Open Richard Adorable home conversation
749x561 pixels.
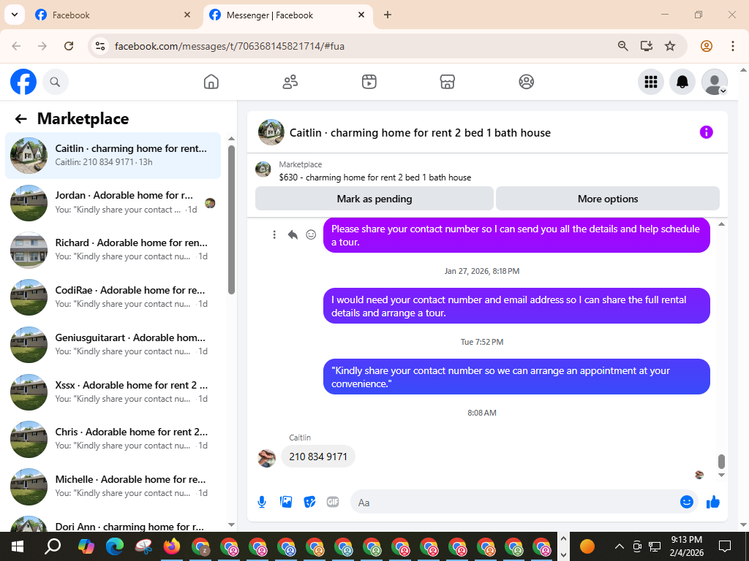(x=113, y=250)
